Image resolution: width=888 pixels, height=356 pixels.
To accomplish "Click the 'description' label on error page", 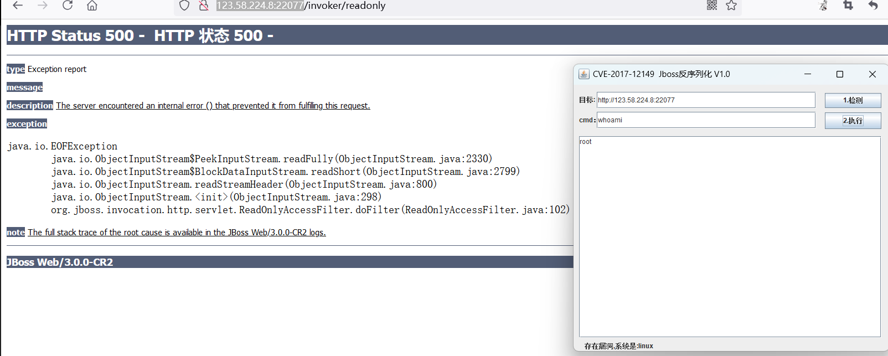I will 30,106.
